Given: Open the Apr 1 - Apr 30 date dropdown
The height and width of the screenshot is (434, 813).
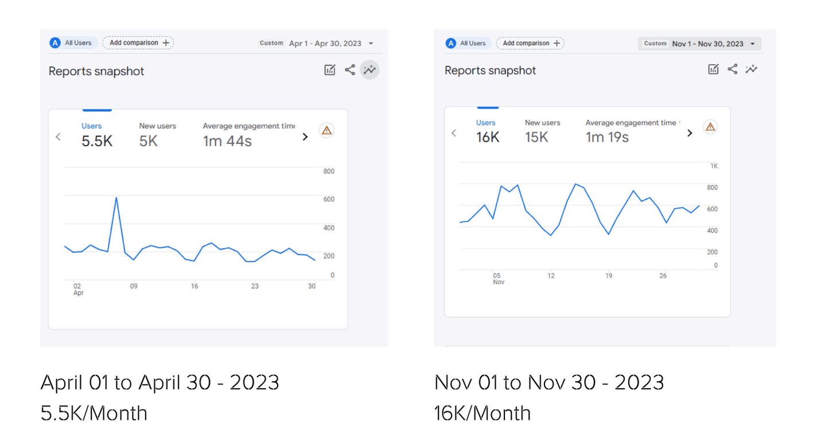Looking at the screenshot, I should [331, 44].
